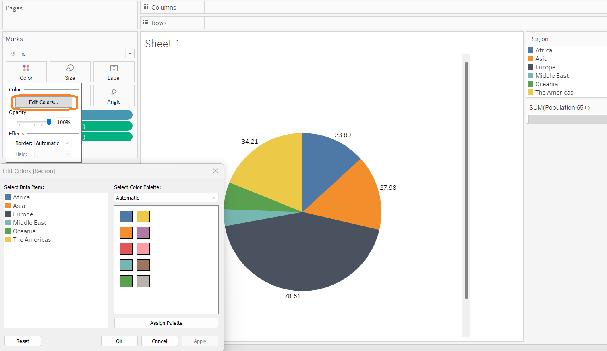
Task: Click the Sheet 1 title
Action: coord(163,44)
